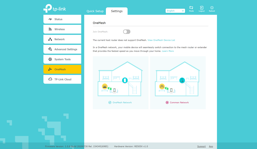This screenshot has height=149, width=257.
Task: Click the Status pulse icon
Action: tap(50, 19)
